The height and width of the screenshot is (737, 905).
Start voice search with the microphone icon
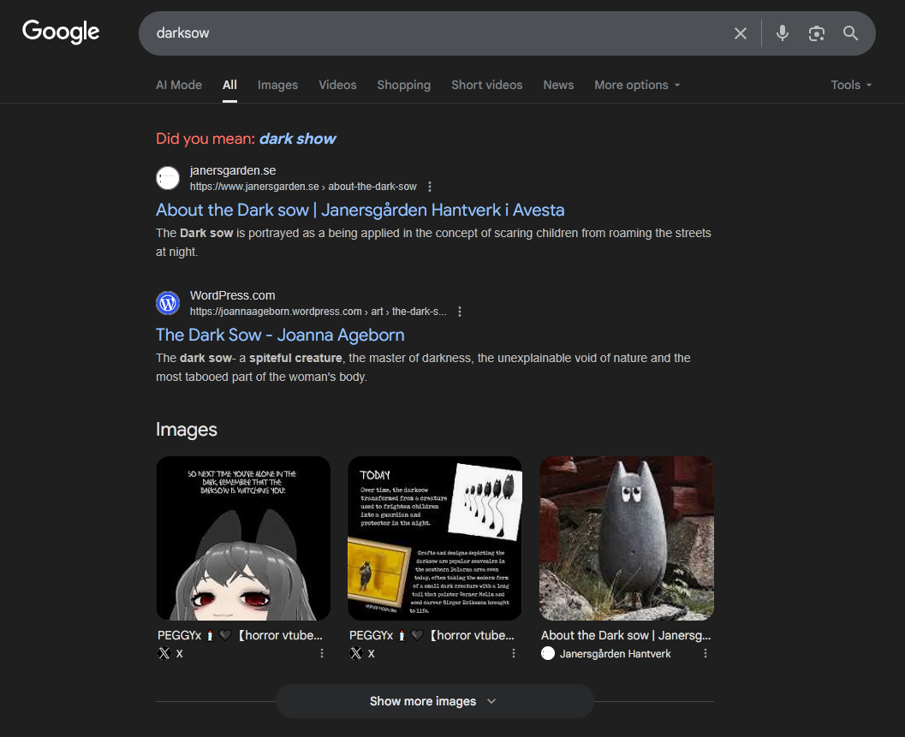(x=783, y=33)
